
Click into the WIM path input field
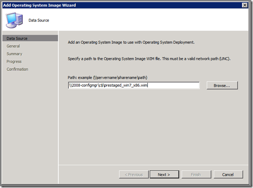[133, 85]
